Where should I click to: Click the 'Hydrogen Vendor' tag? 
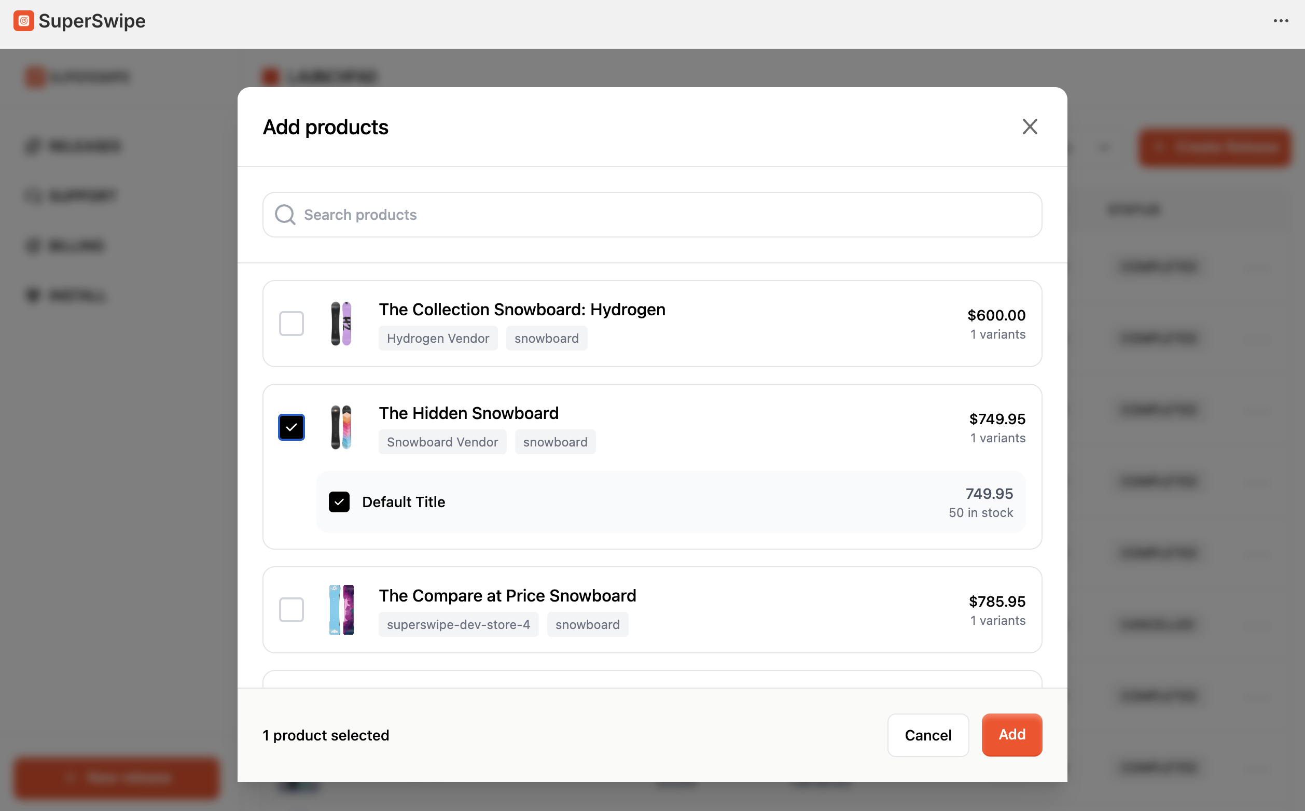438,339
